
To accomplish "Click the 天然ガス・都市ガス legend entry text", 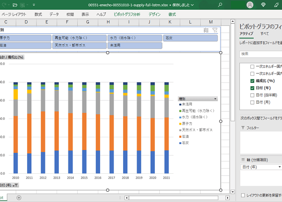I will (x=197, y=130).
